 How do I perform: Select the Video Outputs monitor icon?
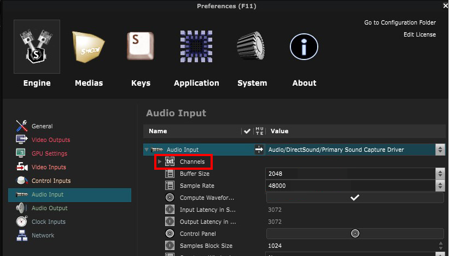pos(22,139)
